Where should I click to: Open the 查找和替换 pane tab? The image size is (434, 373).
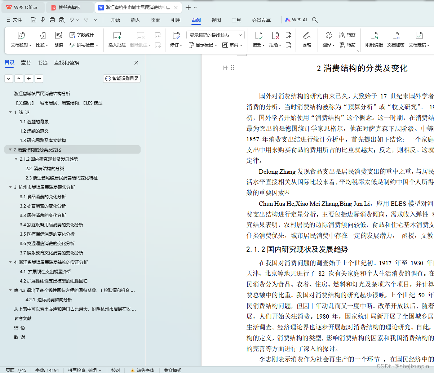(x=67, y=63)
